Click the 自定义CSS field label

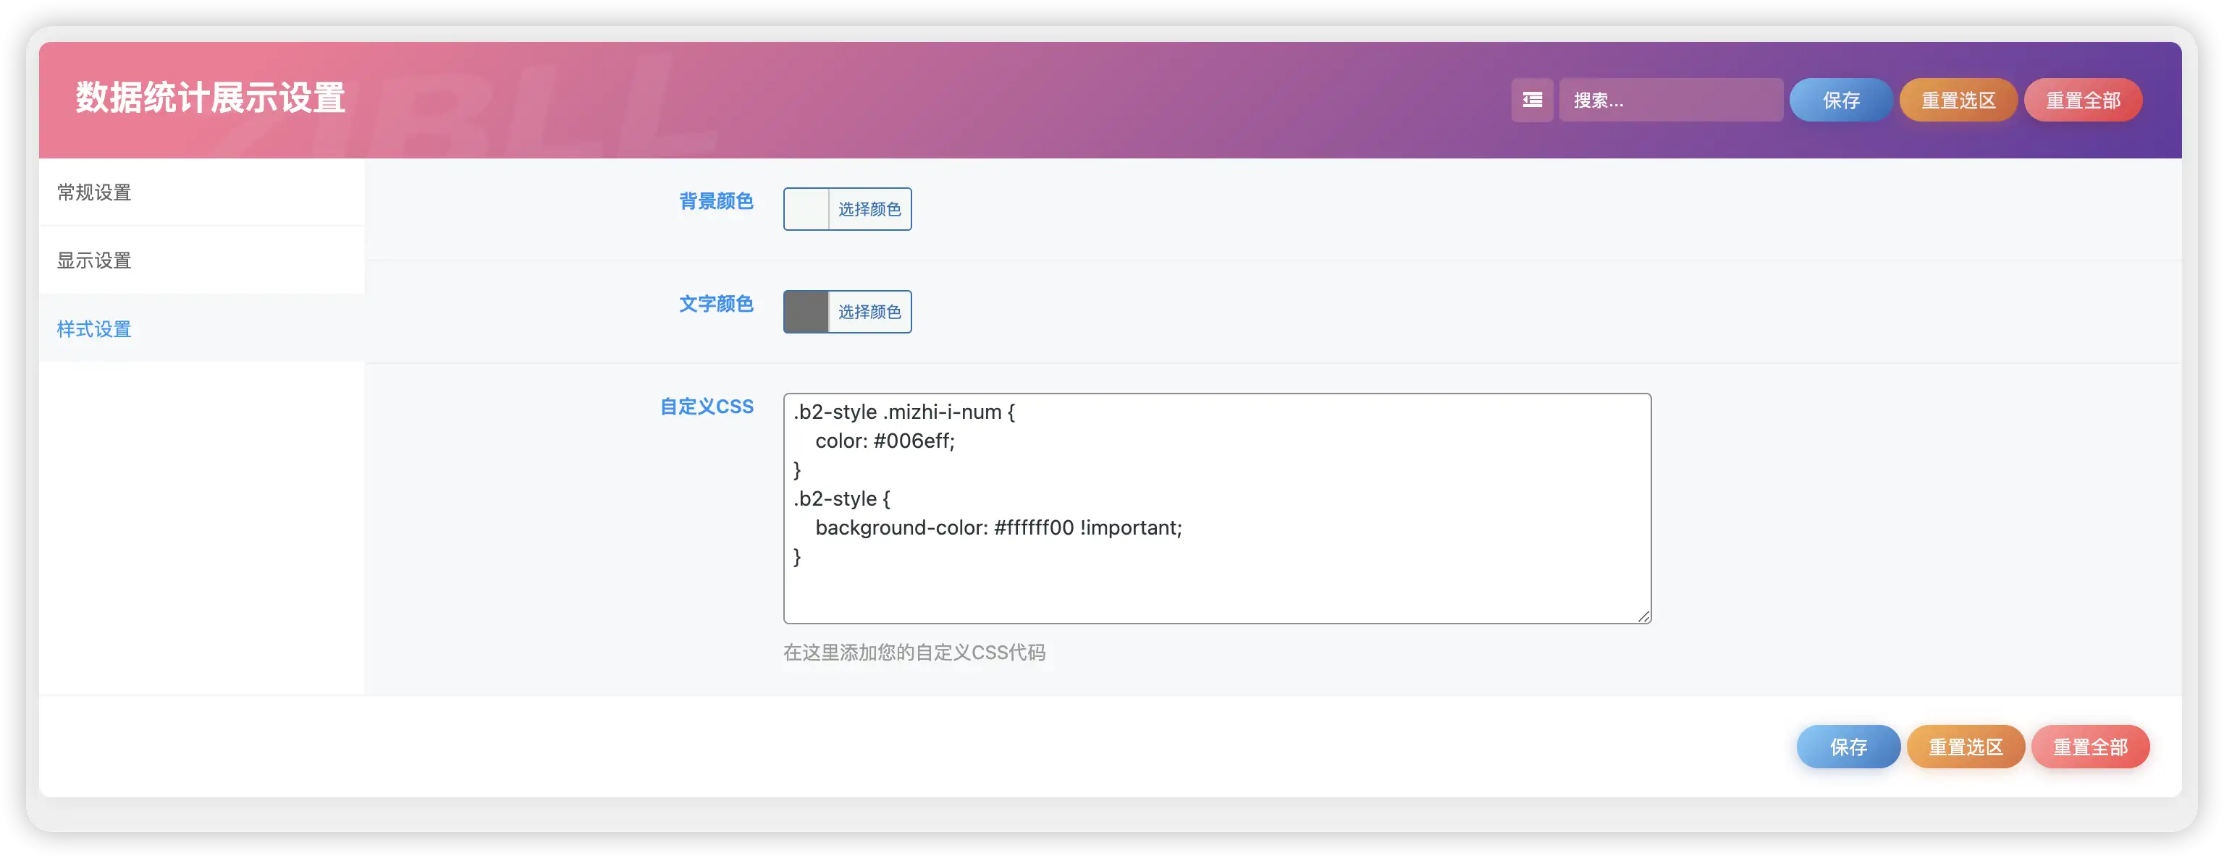click(x=707, y=406)
